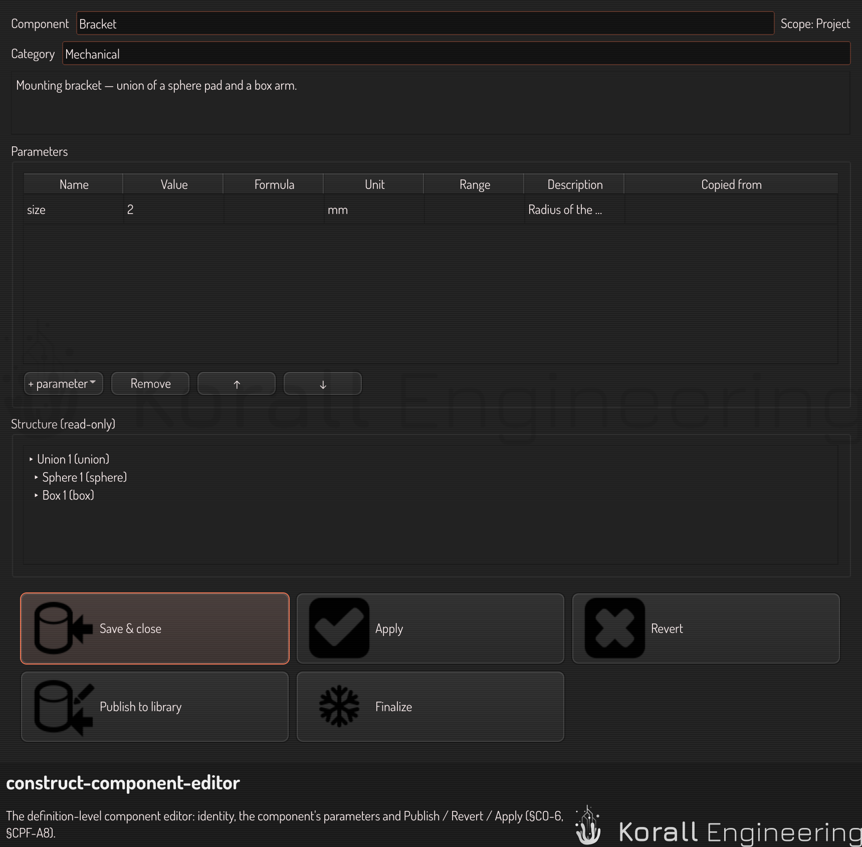
Task: Expand the Sphere 1 (sphere) node
Action: tap(36, 477)
